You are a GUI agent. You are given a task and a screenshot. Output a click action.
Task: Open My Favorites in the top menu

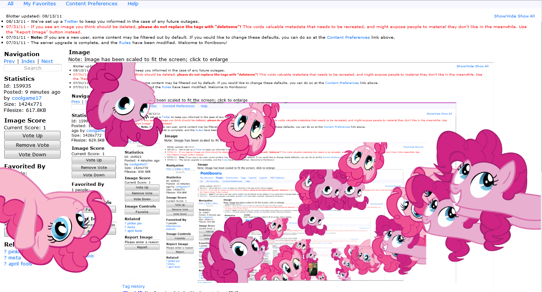pyautogui.click(x=40, y=3)
